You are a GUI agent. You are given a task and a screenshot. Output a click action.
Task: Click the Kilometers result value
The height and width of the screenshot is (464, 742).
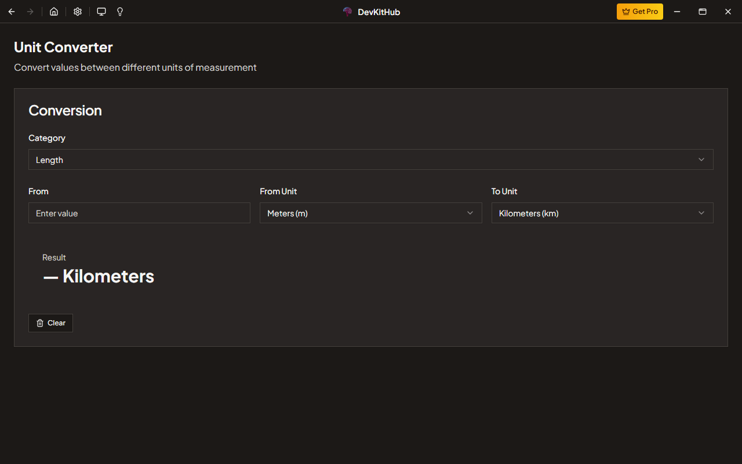click(x=99, y=276)
